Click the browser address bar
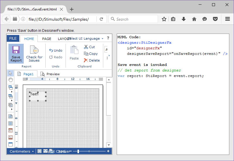Screen dimensions: 234x161 (x=61, y=19)
